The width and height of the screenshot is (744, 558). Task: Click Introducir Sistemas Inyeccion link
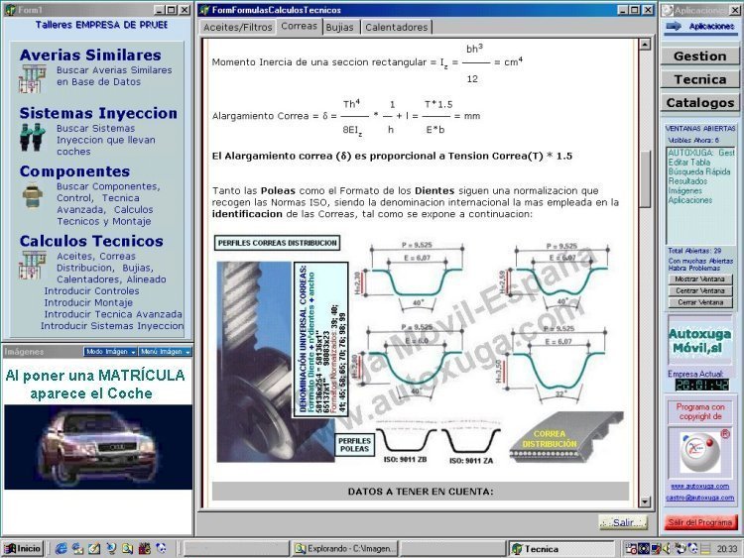pyautogui.click(x=112, y=326)
